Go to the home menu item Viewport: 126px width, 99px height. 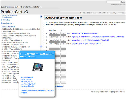83,13
